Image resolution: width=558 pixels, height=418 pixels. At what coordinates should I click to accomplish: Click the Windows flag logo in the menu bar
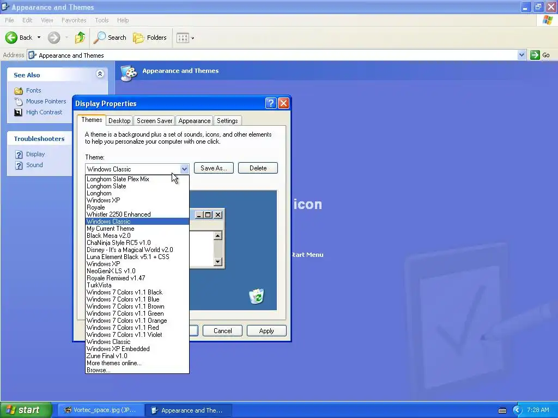pyautogui.click(x=548, y=20)
